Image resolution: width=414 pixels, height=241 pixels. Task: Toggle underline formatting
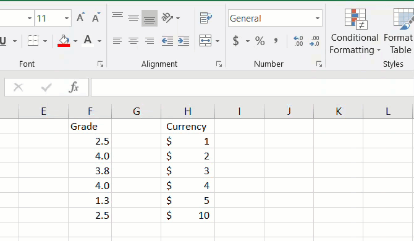point(3,41)
